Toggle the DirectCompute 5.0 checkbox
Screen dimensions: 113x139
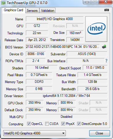pos(79,124)
